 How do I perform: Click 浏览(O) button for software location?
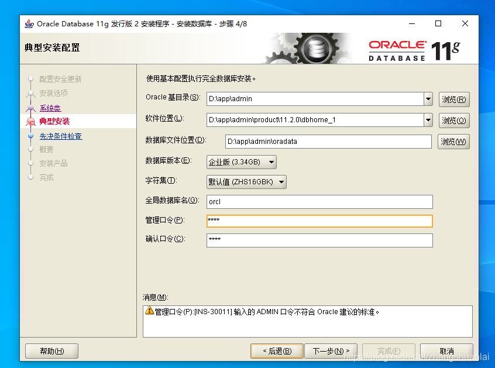point(454,121)
